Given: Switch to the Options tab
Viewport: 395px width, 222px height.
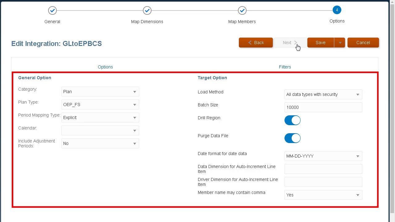Looking at the screenshot, I should click(105, 67).
